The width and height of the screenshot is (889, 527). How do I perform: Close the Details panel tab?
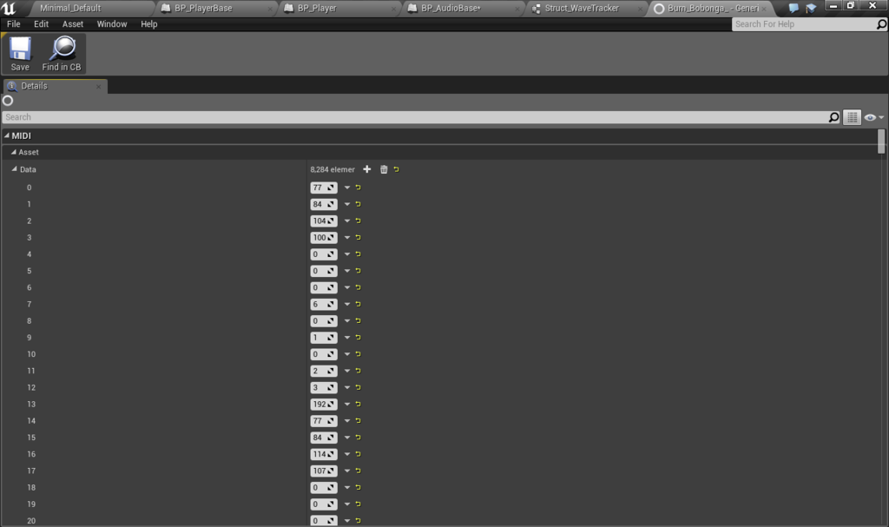point(99,86)
